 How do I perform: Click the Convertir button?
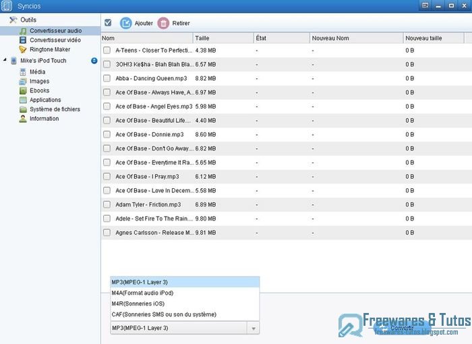(x=402, y=328)
